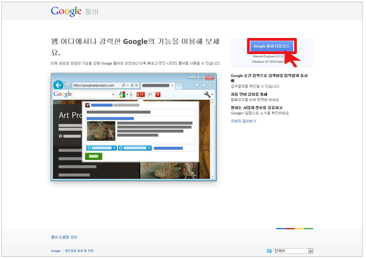The height and width of the screenshot is (259, 366).
Task: Click the Google 툴바 다운로드 button
Action: tap(272, 46)
